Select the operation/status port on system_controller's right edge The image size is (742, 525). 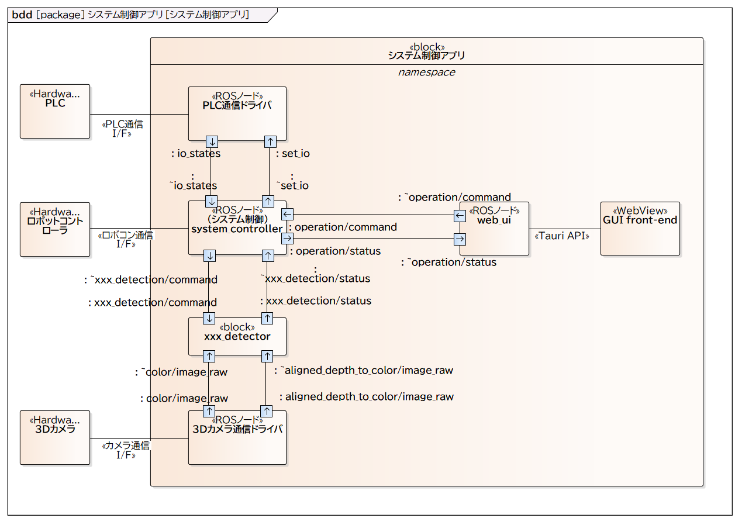pyautogui.click(x=287, y=239)
